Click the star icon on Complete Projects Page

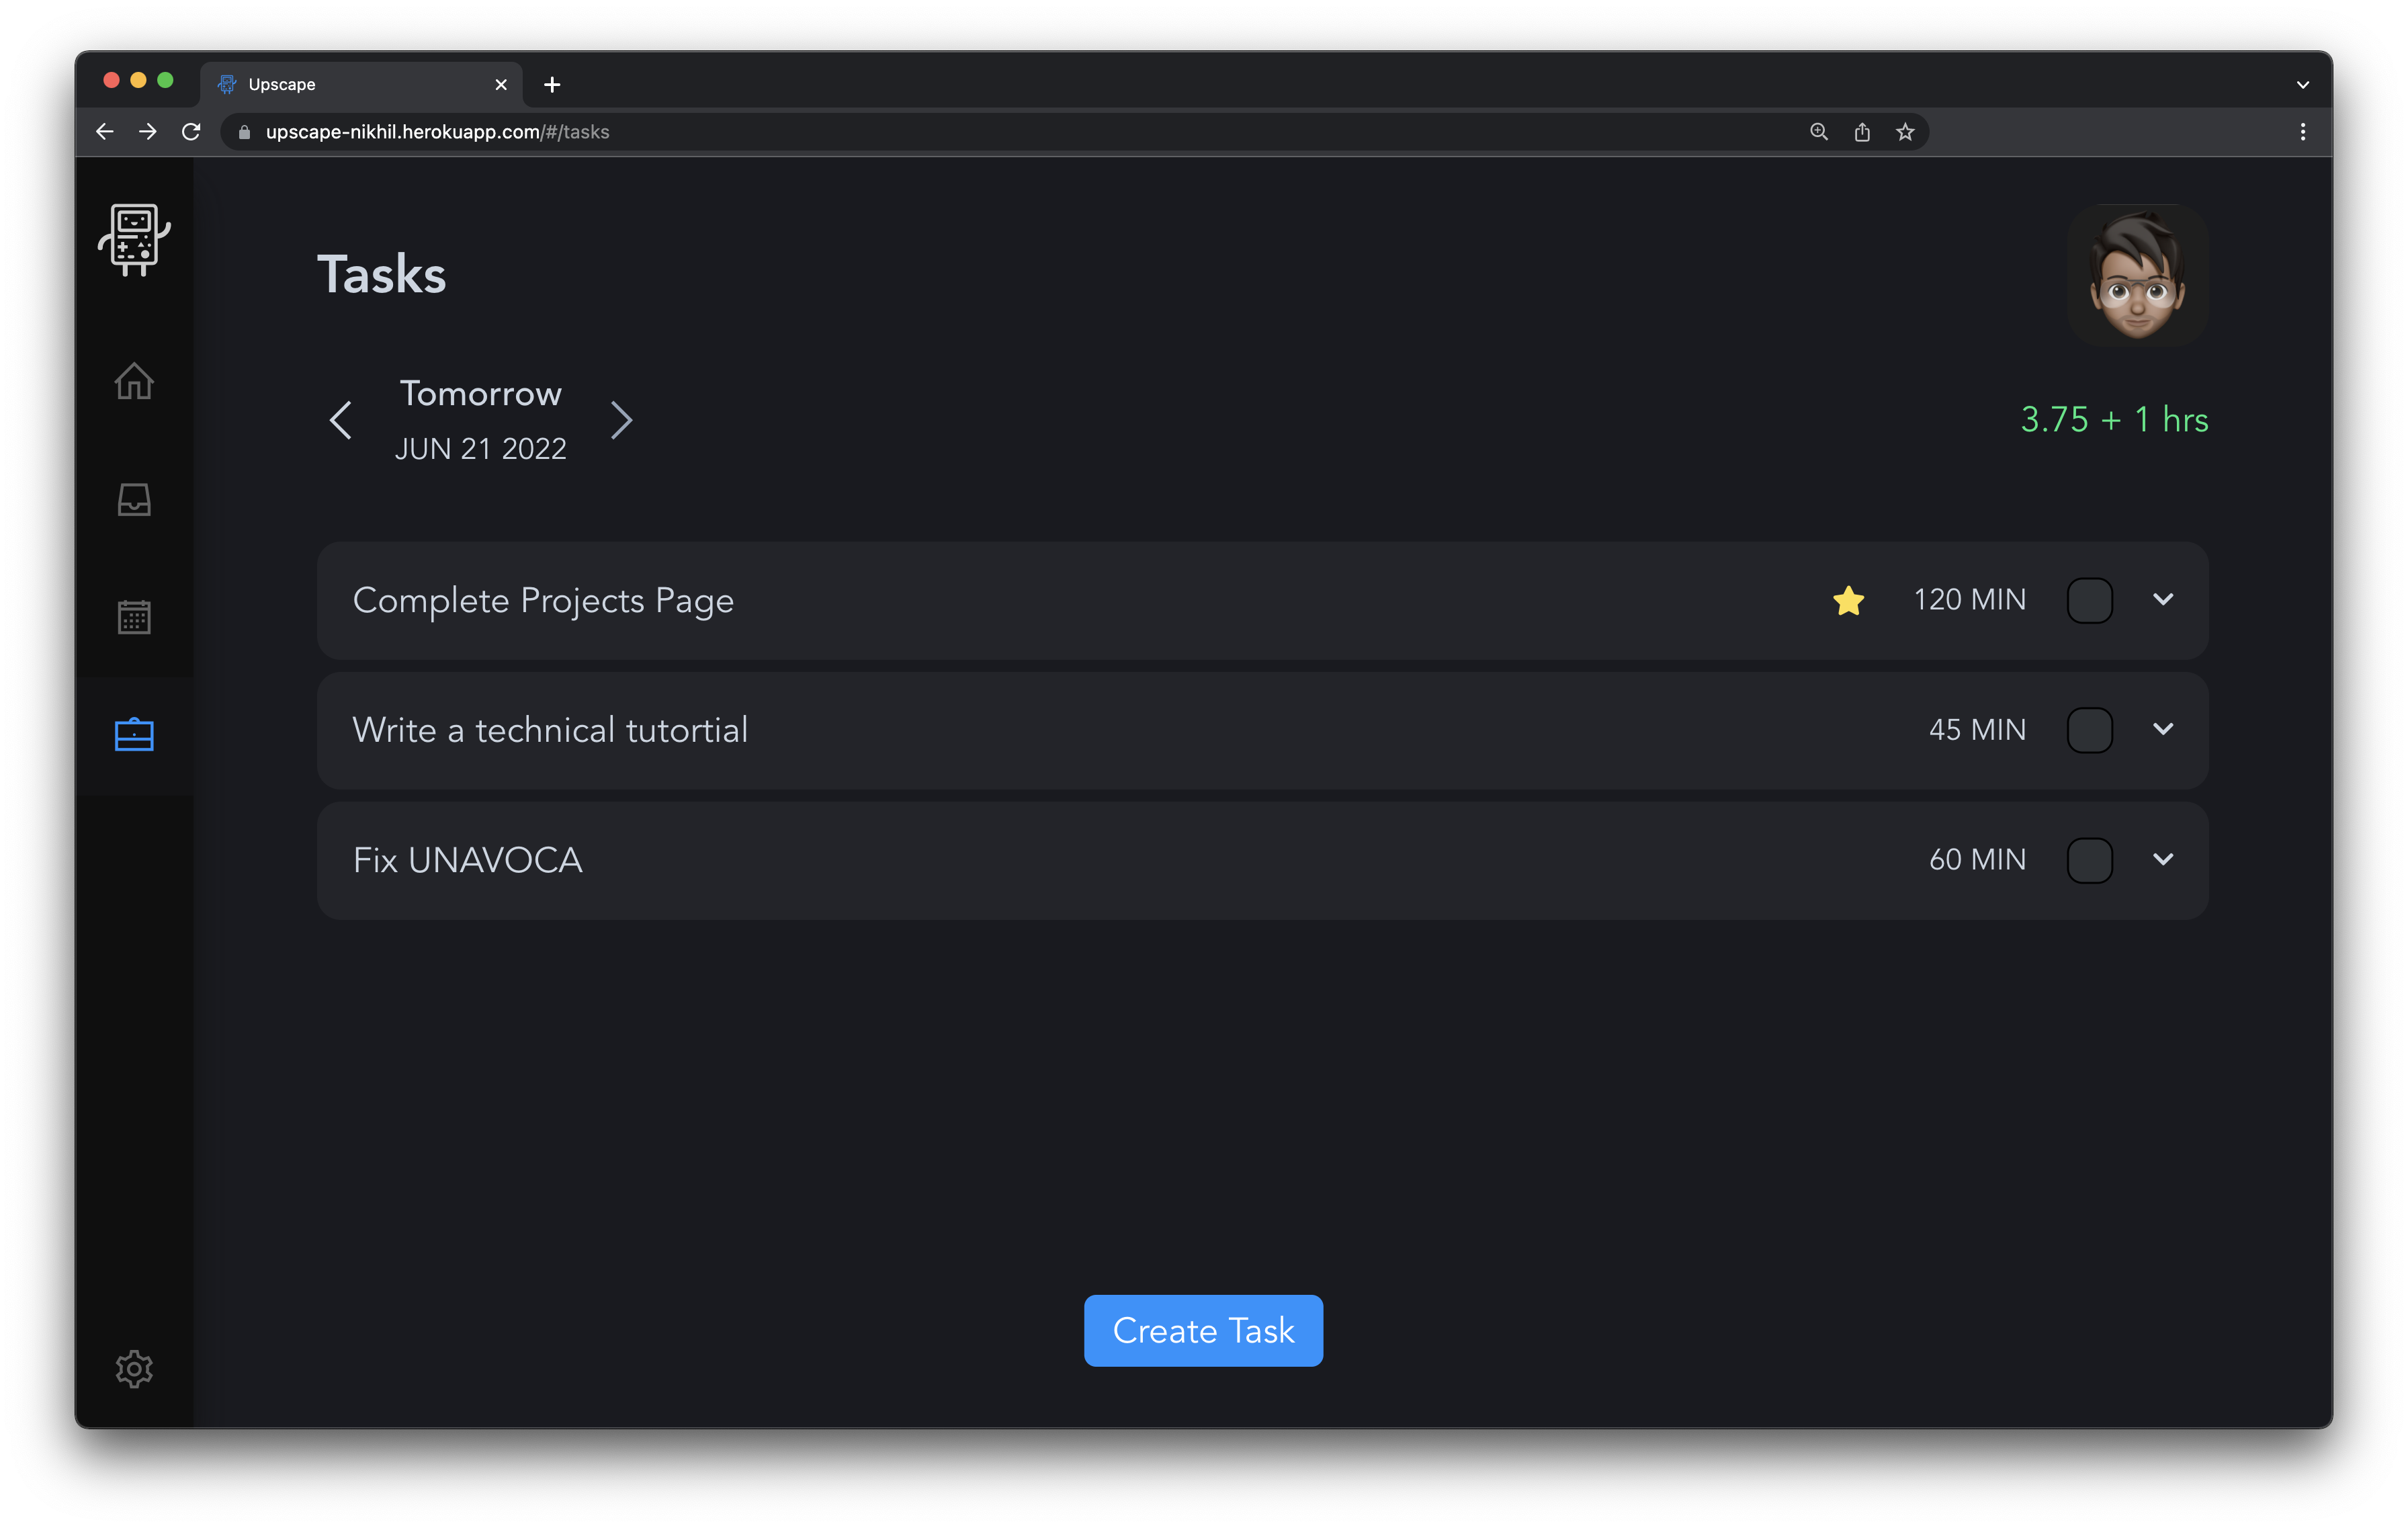(1848, 598)
